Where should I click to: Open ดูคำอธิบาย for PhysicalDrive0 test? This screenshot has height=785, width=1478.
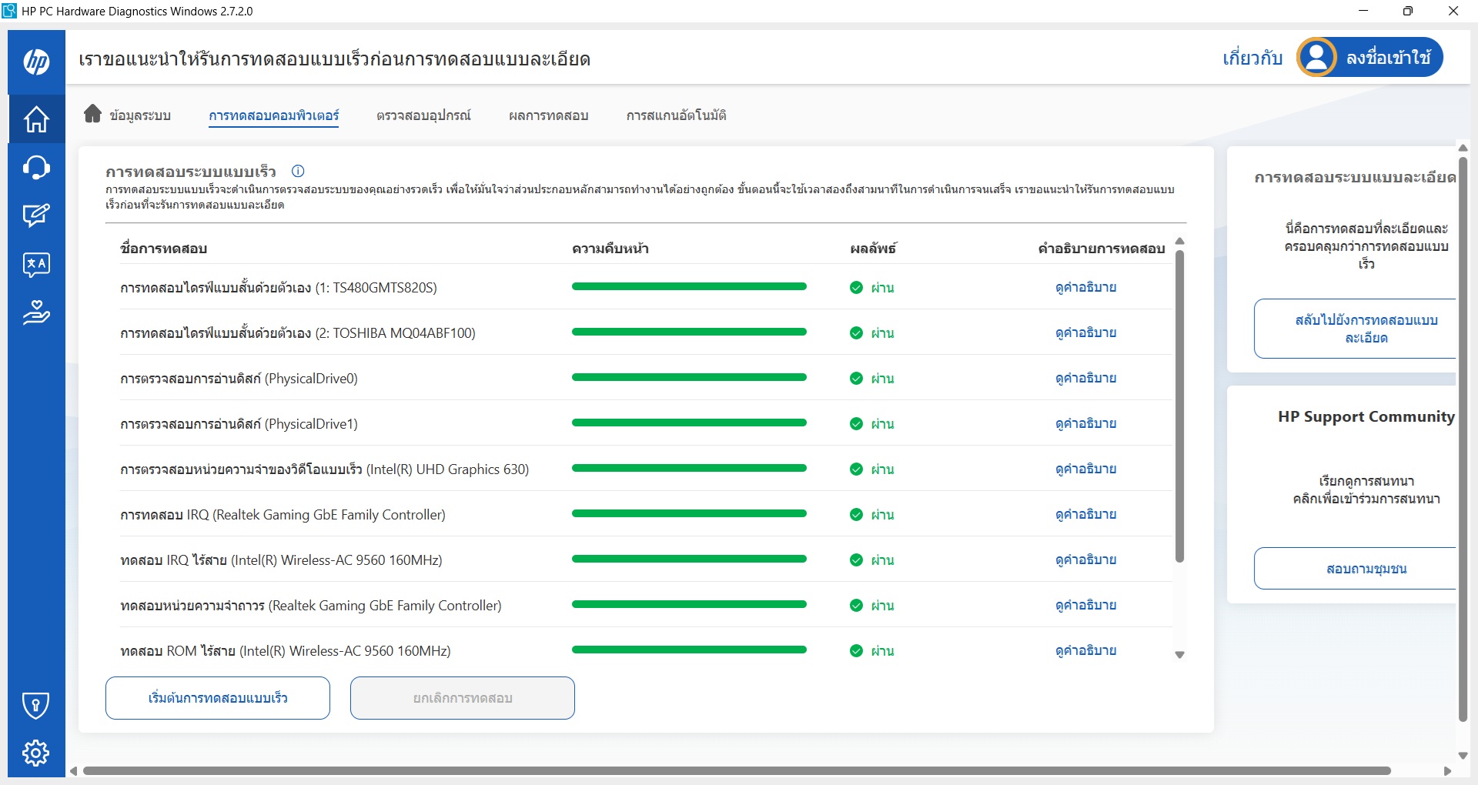(1085, 378)
